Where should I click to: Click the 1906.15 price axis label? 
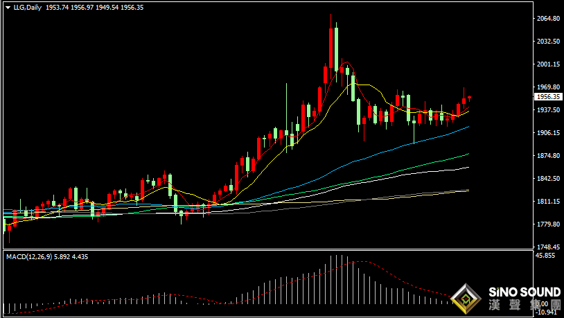click(549, 133)
